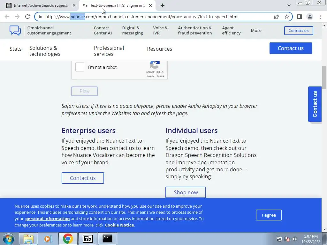The image size is (327, 245).
Task: Open Contact Center AI menu
Action: click(103, 30)
